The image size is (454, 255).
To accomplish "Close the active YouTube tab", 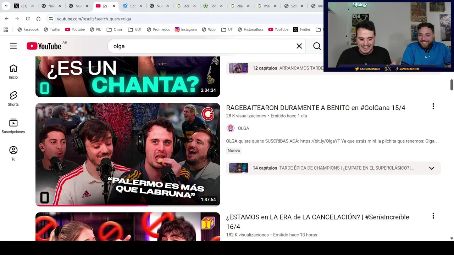I will point(113,6).
